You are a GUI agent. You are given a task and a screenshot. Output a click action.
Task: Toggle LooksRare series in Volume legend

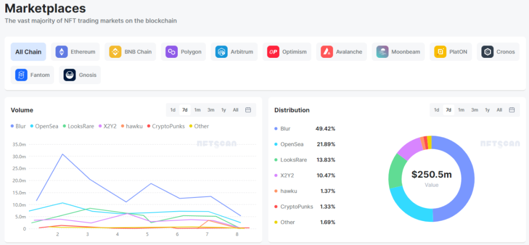tap(78, 126)
